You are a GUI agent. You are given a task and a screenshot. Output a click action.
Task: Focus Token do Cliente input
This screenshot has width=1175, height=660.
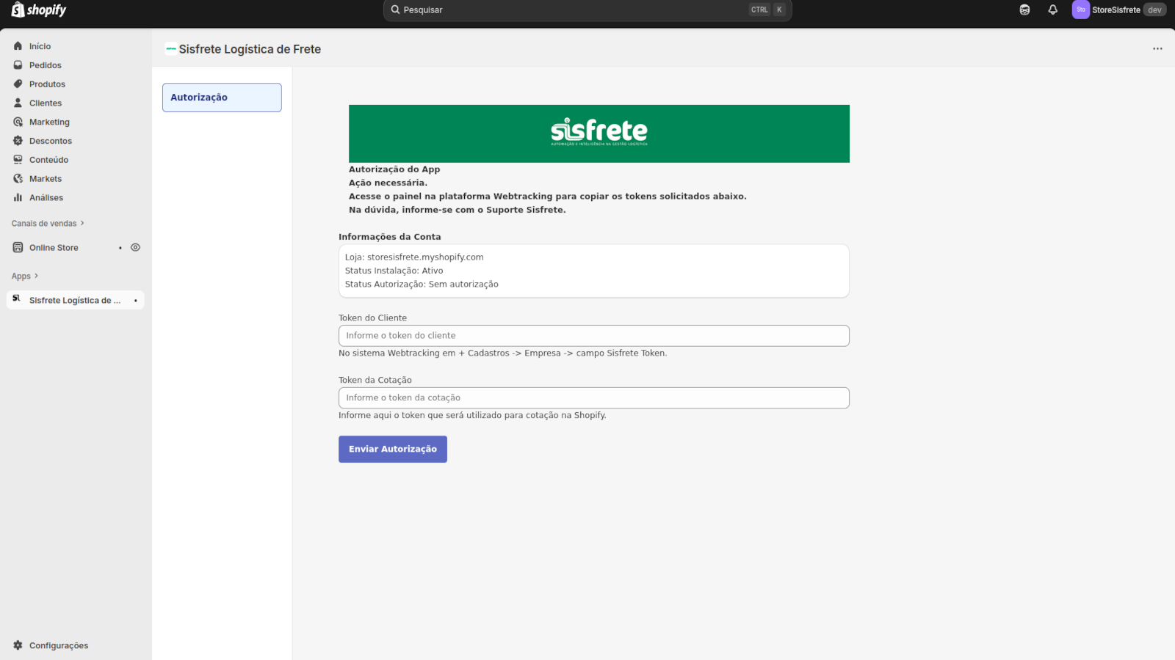point(593,336)
